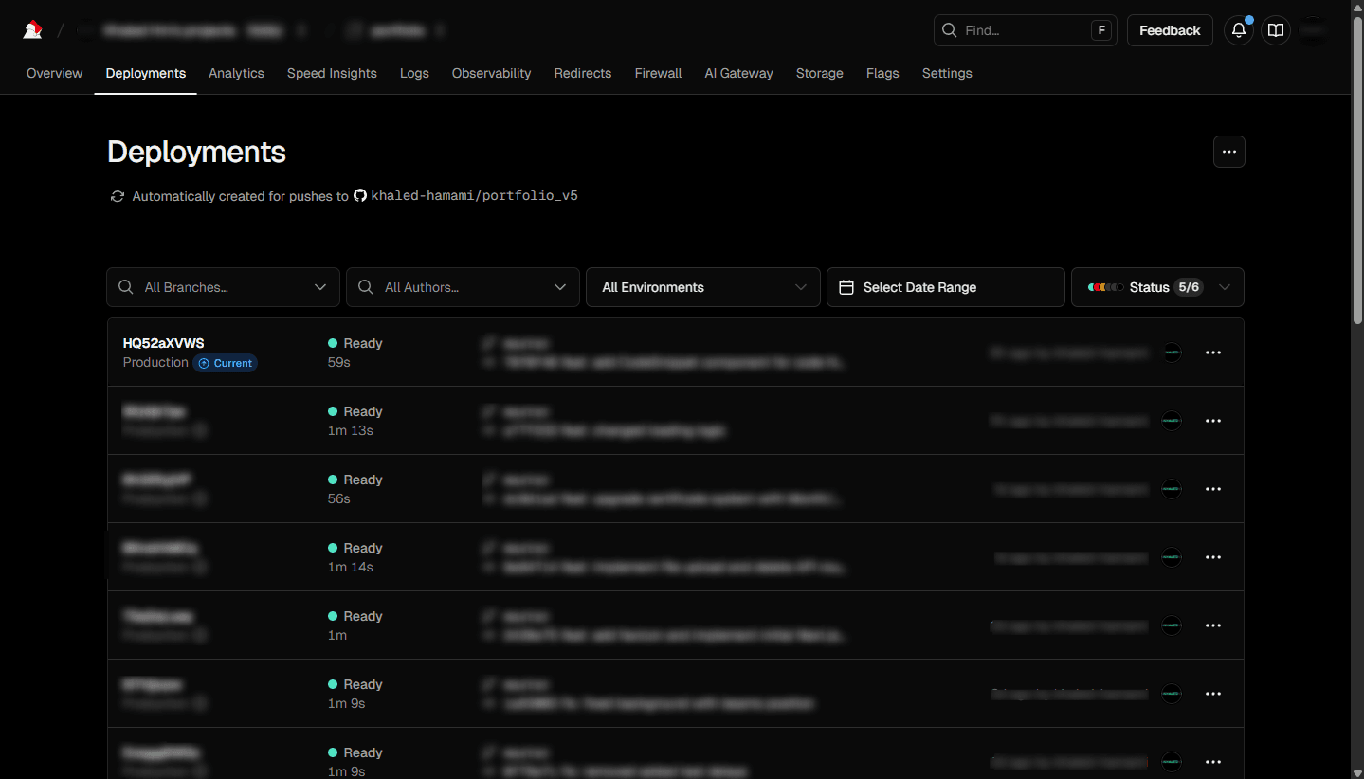The height and width of the screenshot is (779, 1364).
Task: Open khaled-hamami/portfolio_v5 GitHub repository link
Action: tap(473, 196)
